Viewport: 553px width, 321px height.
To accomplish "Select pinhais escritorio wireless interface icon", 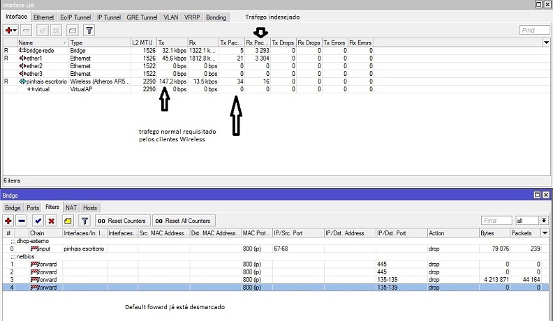I will click(x=22, y=81).
